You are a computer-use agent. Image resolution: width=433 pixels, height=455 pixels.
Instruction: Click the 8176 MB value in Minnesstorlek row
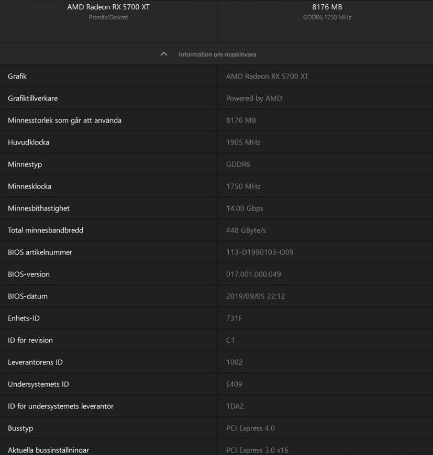point(241,120)
